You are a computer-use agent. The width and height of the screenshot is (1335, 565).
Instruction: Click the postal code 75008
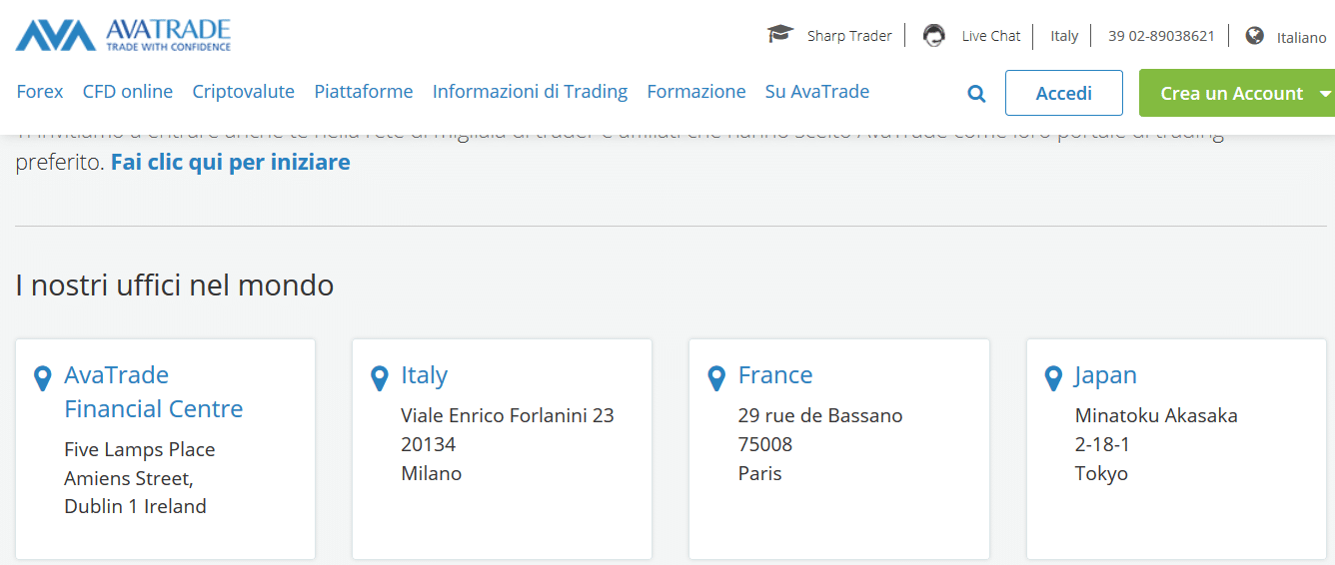765,444
